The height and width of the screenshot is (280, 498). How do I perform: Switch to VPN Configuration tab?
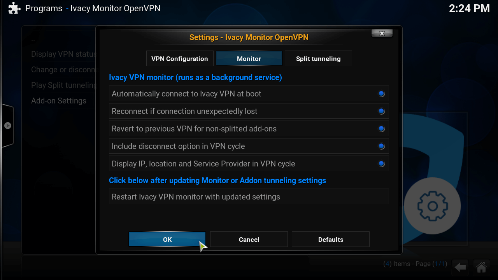coord(180,59)
